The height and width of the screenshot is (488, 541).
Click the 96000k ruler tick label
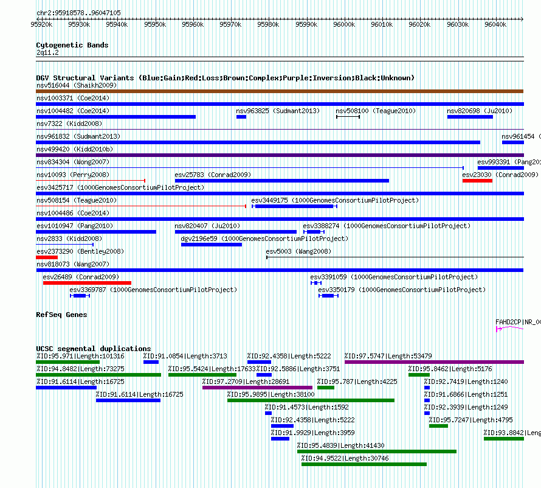click(x=344, y=24)
